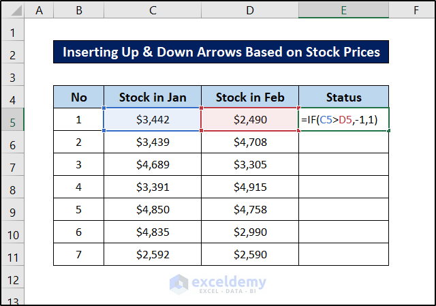Click the Stock in Jan header cell
The image size is (436, 306).
[x=153, y=97]
